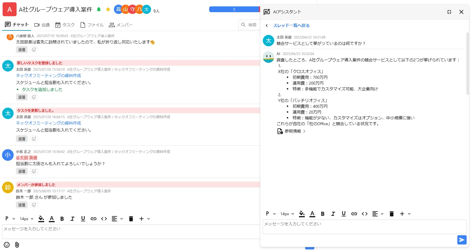Open paragraph style dropdown in AI editor
Screen dimensions: 471x250
tap(271, 214)
